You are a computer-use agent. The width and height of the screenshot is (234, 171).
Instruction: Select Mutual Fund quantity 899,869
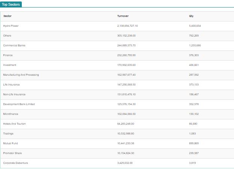click(x=194, y=144)
